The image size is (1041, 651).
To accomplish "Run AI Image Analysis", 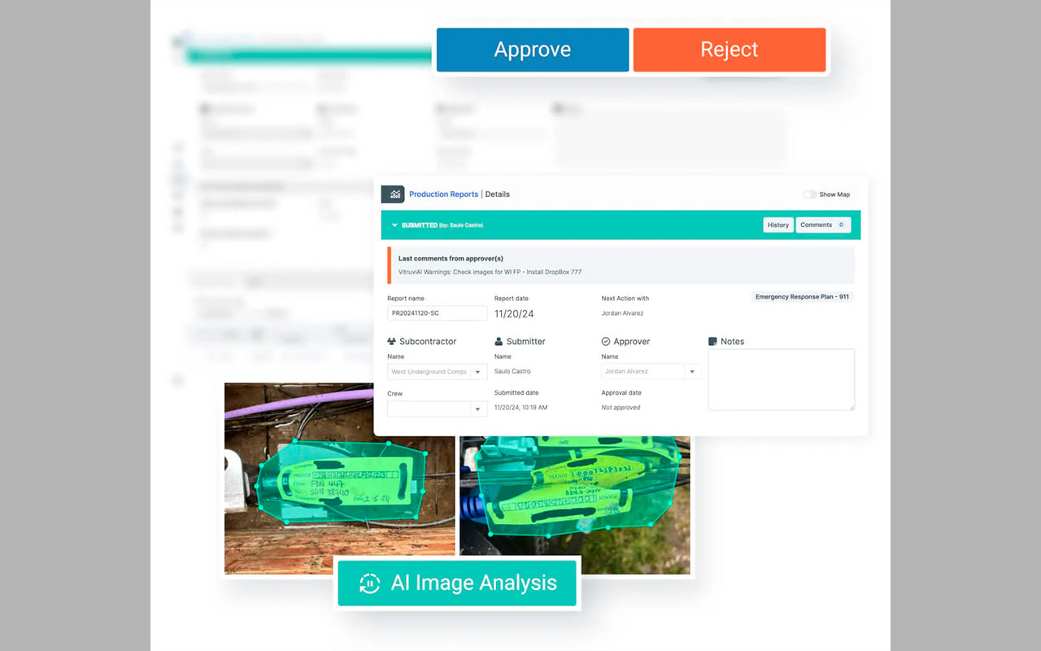I will 457,583.
